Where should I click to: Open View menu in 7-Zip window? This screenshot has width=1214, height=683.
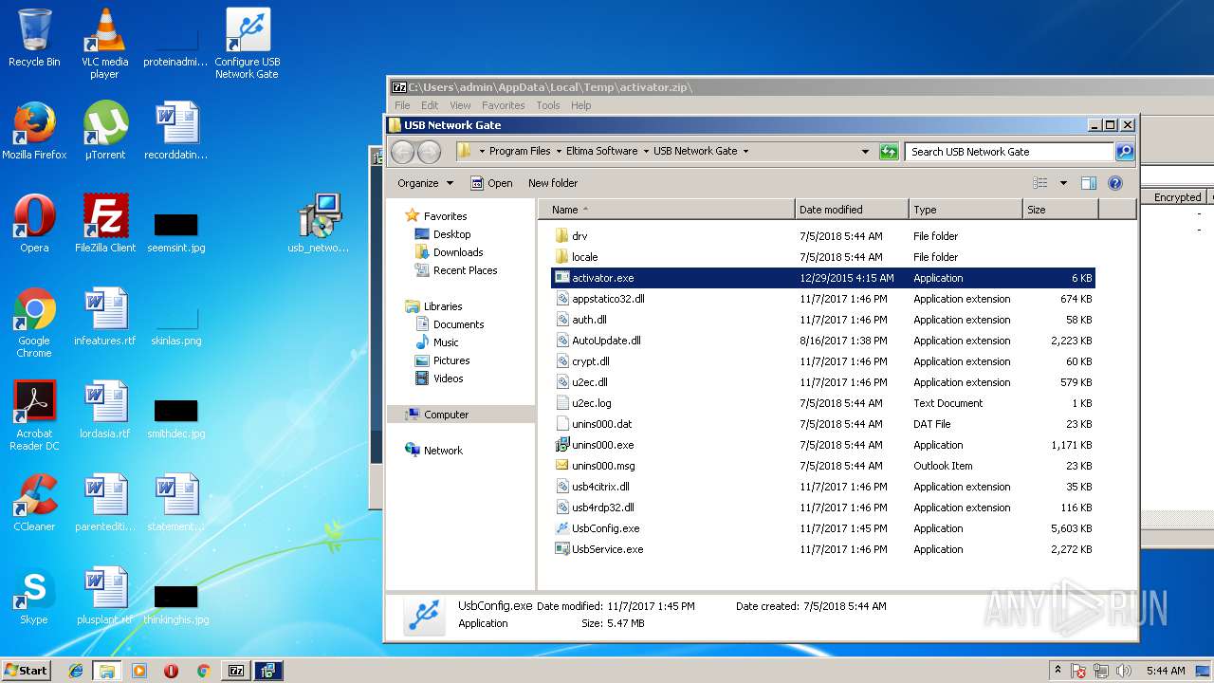pos(460,105)
